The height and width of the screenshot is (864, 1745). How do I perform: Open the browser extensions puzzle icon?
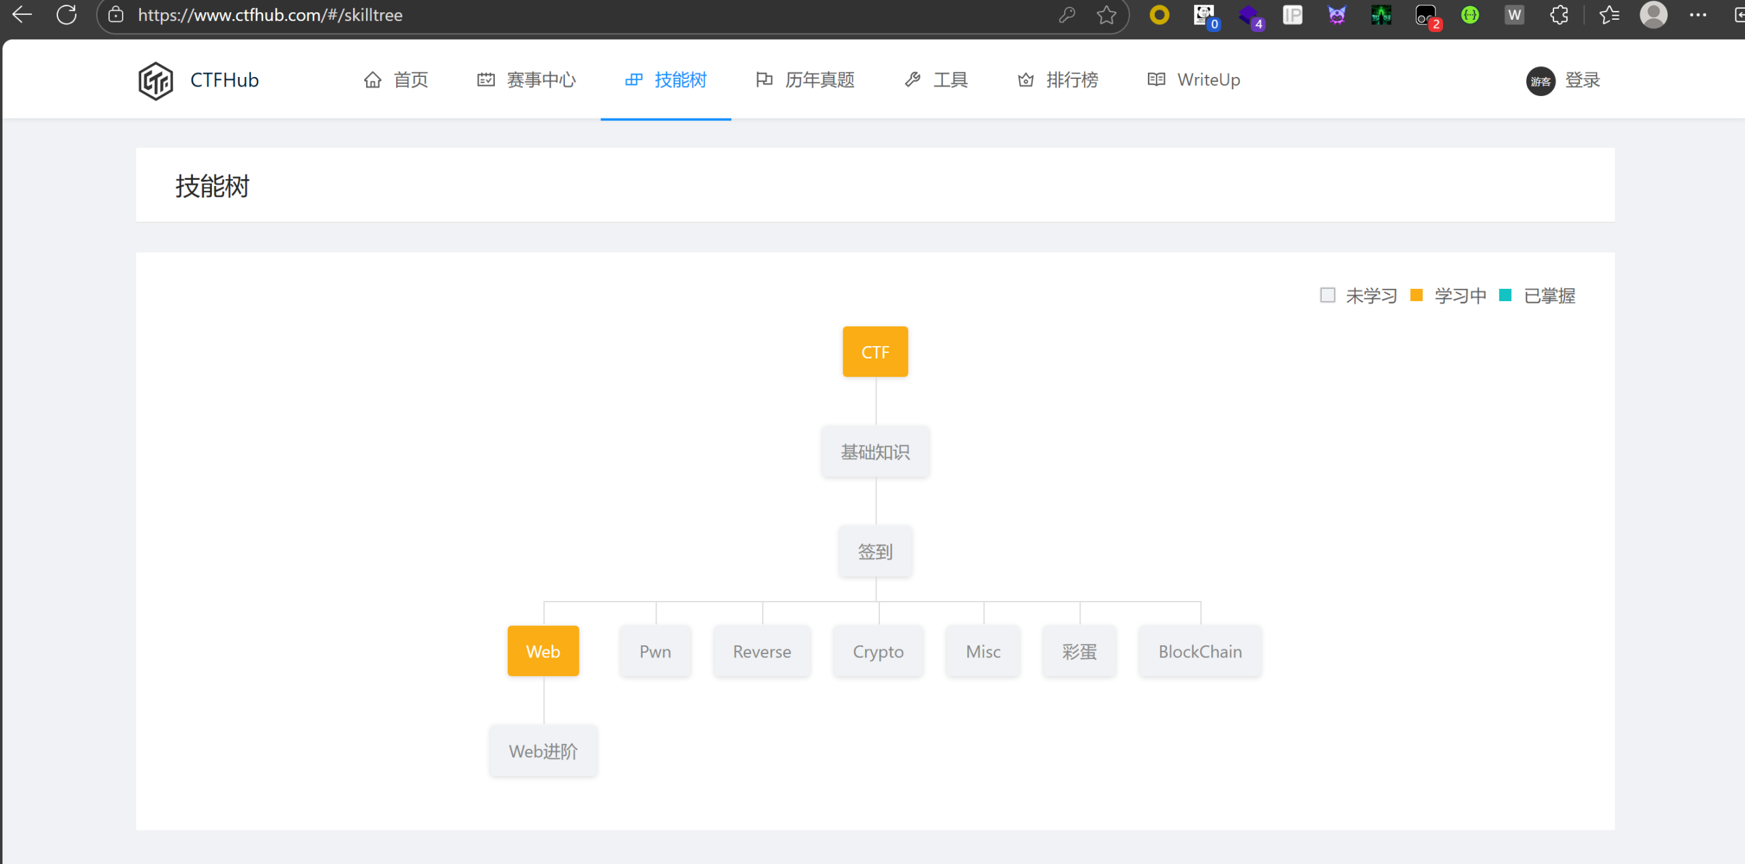click(x=1559, y=15)
